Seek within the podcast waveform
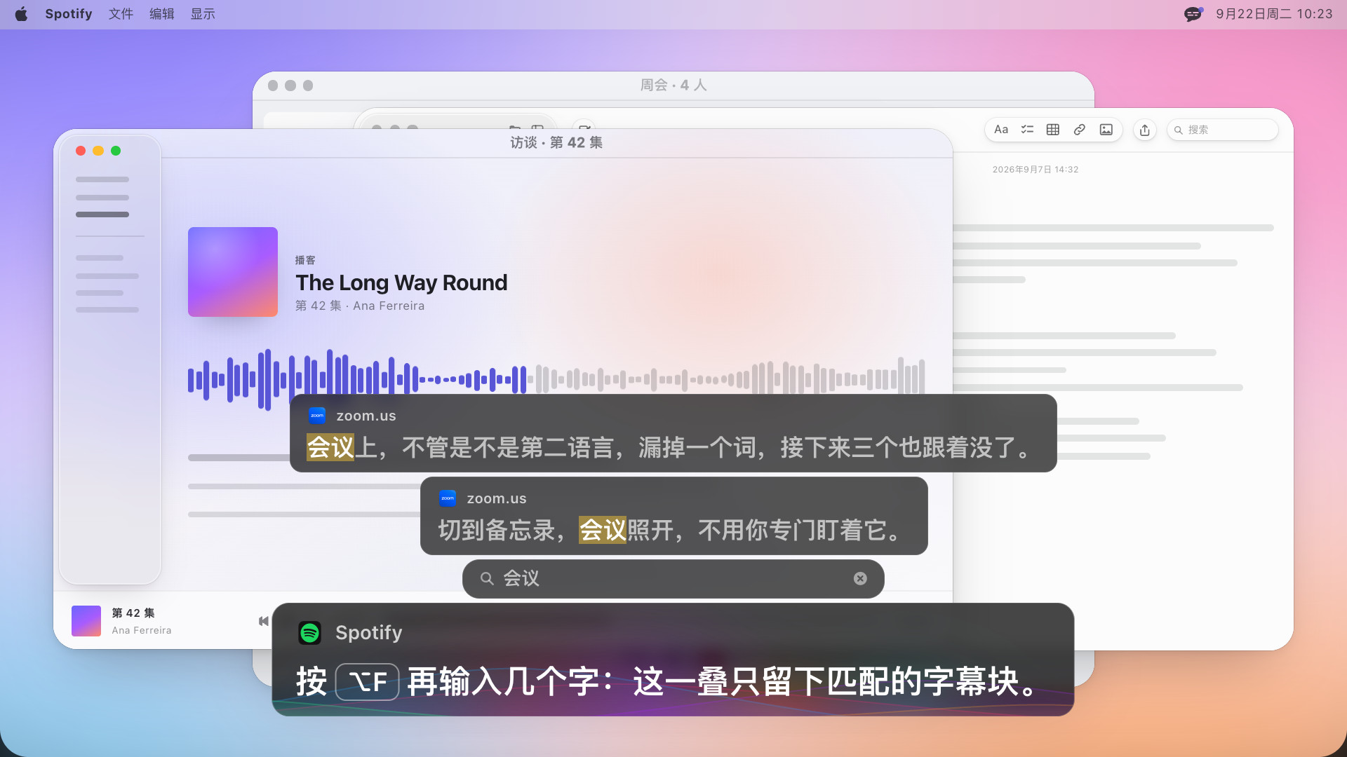This screenshot has height=757, width=1347. click(x=556, y=379)
